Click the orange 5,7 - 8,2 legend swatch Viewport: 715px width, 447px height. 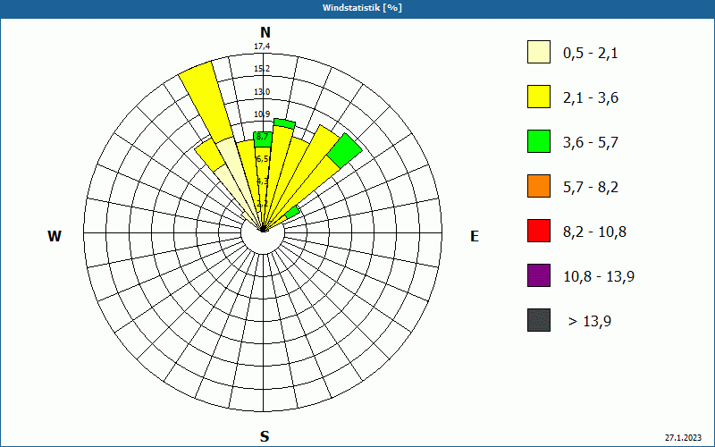pos(539,186)
